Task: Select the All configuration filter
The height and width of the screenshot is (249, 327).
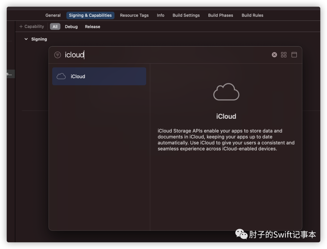Action: (x=55, y=27)
